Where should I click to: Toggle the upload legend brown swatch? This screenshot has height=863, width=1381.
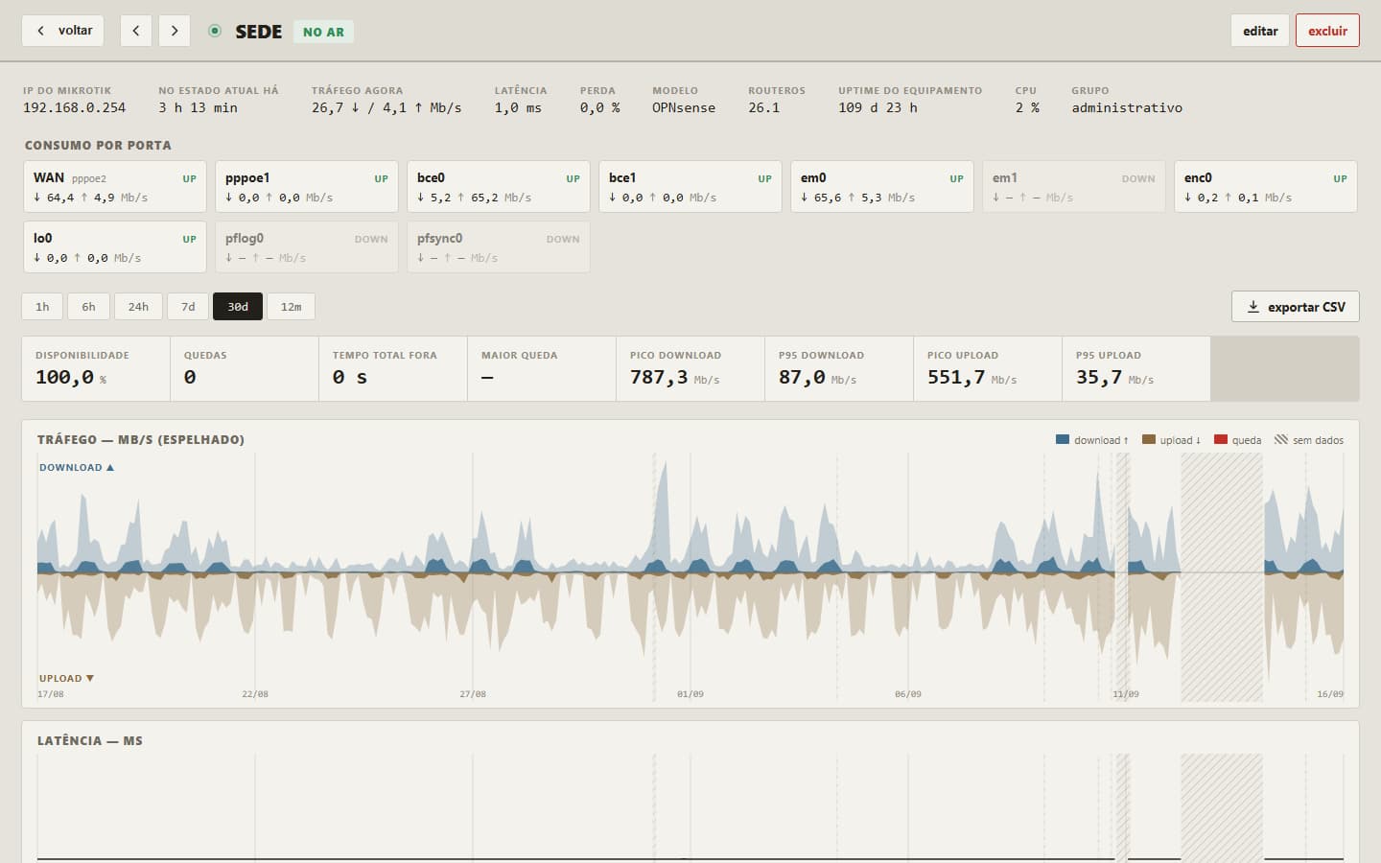(x=1148, y=439)
